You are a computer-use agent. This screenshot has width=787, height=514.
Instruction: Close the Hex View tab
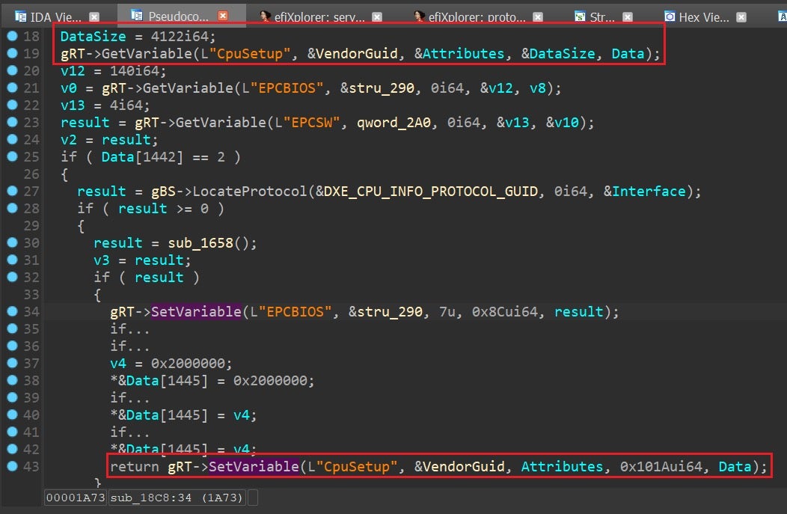(x=741, y=16)
